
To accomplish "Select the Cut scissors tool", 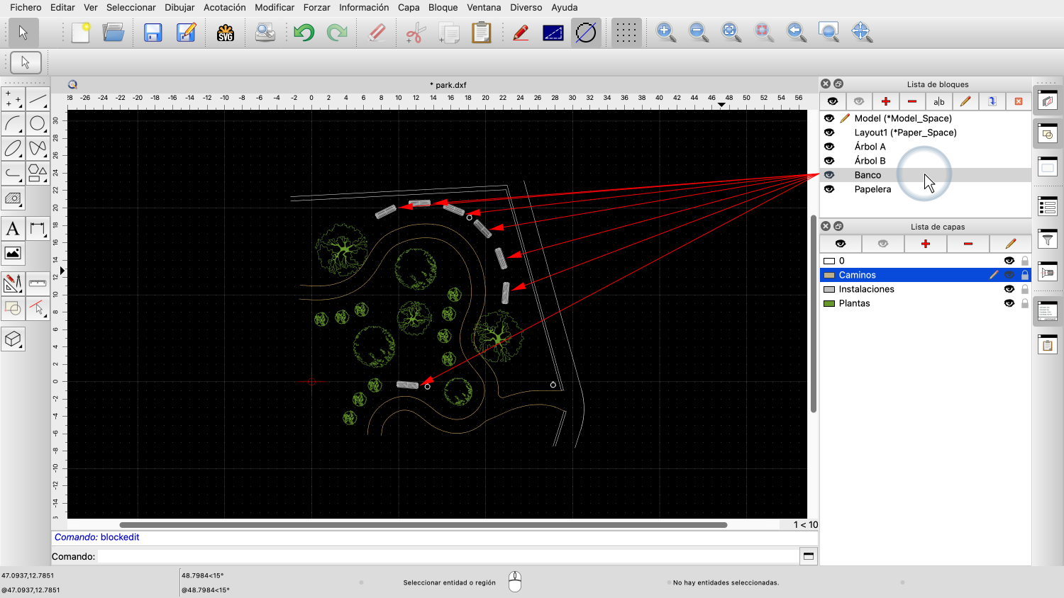I will coord(415,33).
